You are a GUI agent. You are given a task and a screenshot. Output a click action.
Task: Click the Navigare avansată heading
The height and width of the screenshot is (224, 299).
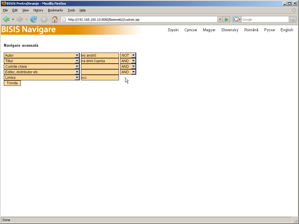pyautogui.click(x=21, y=45)
